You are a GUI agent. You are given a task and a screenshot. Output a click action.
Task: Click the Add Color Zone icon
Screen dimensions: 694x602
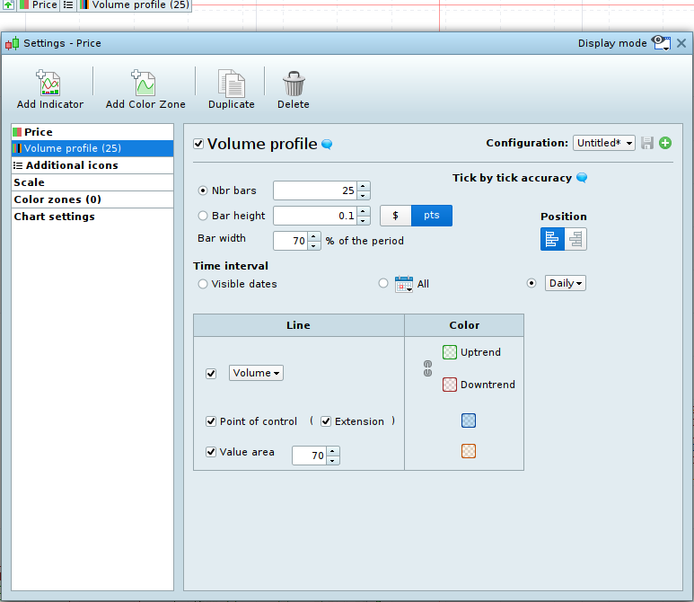tap(144, 83)
